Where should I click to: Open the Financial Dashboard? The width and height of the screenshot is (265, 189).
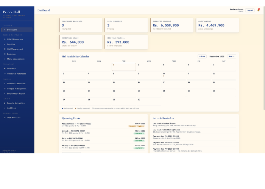pos(17,84)
